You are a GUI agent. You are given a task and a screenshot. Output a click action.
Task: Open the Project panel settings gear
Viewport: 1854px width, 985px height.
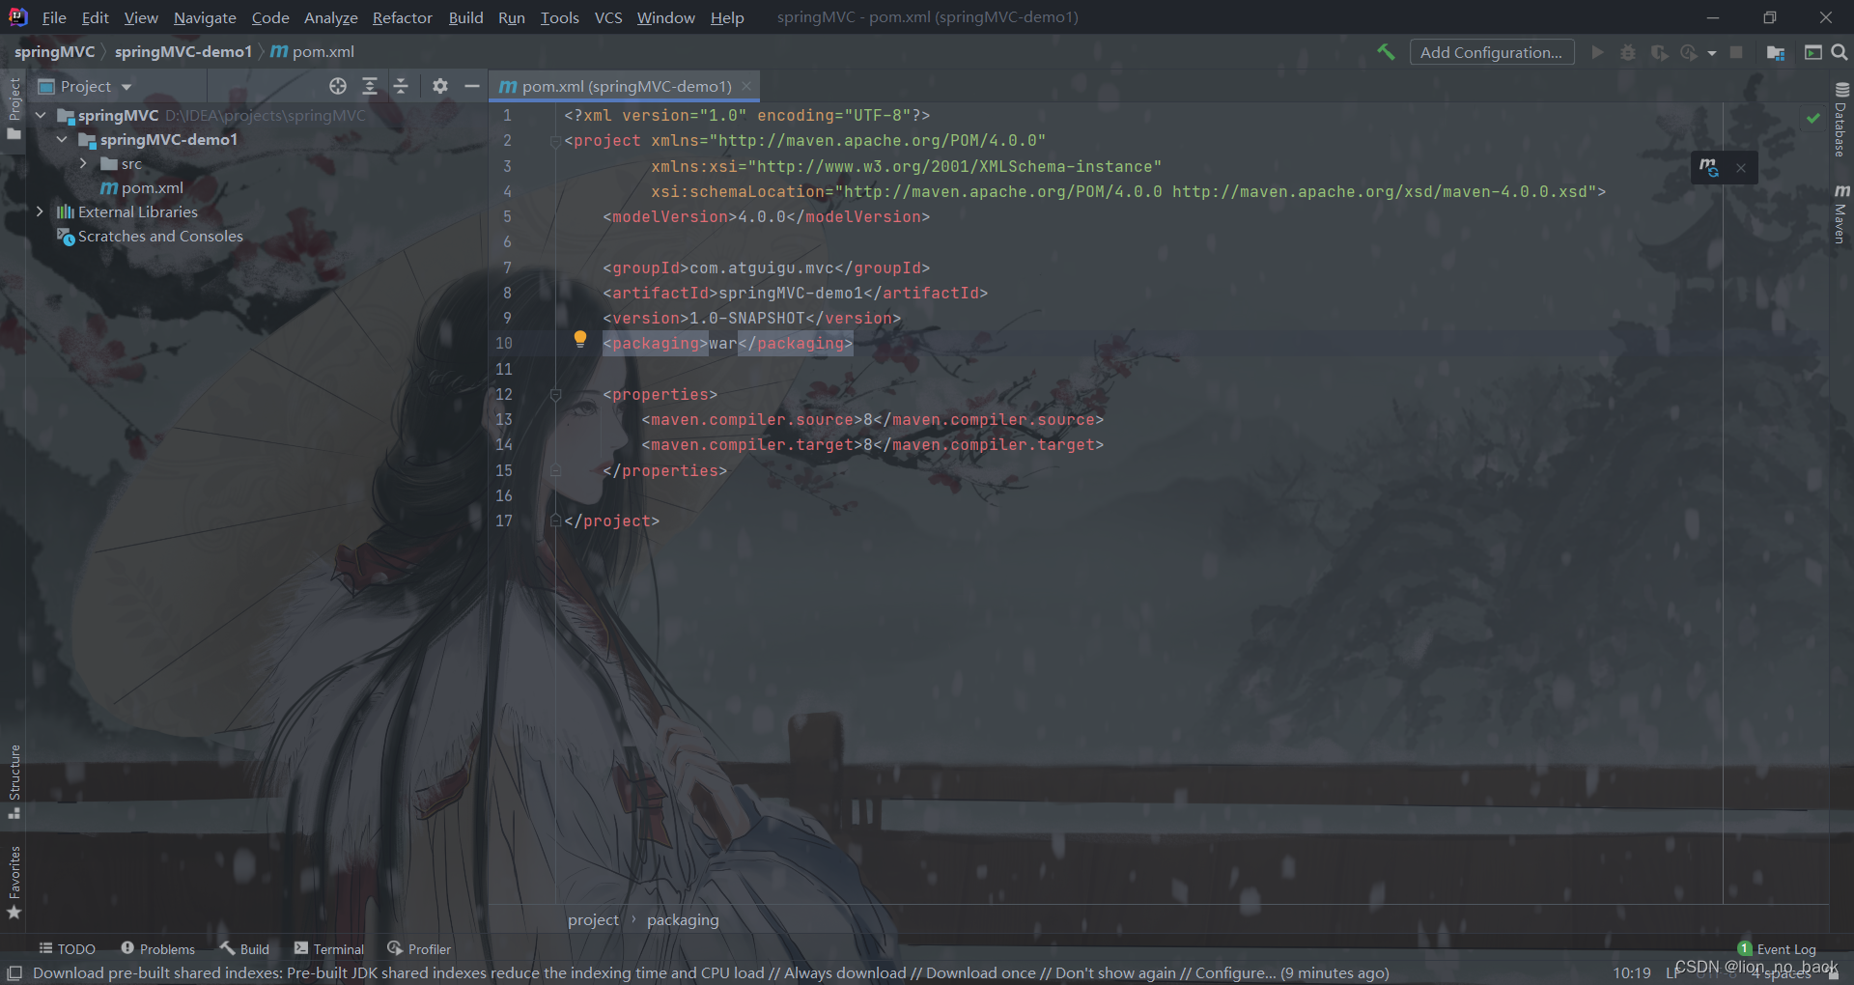tap(440, 86)
